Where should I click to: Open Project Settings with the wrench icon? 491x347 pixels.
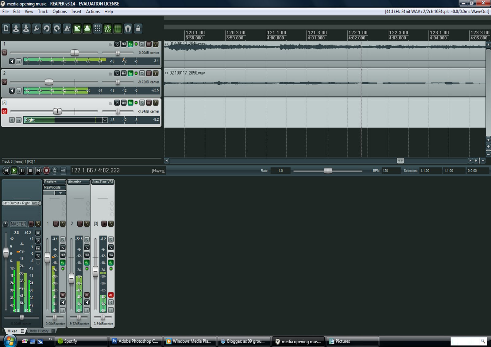click(x=36, y=29)
